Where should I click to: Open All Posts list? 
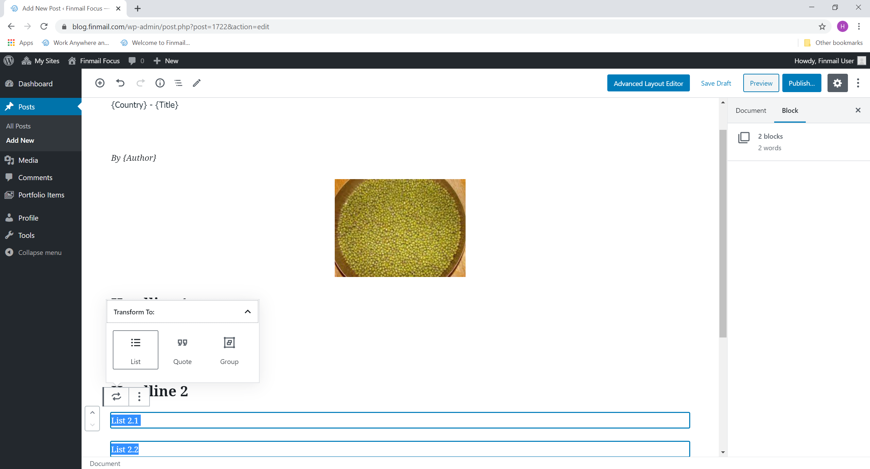tap(18, 126)
